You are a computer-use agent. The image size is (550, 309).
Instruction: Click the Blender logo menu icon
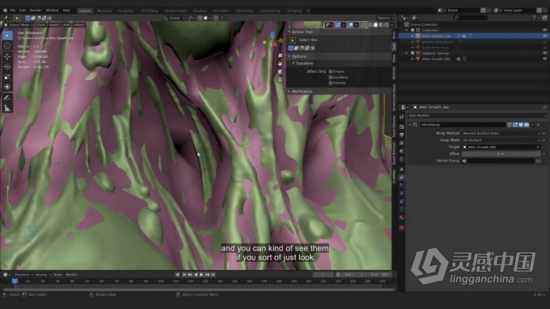click(x=5, y=11)
